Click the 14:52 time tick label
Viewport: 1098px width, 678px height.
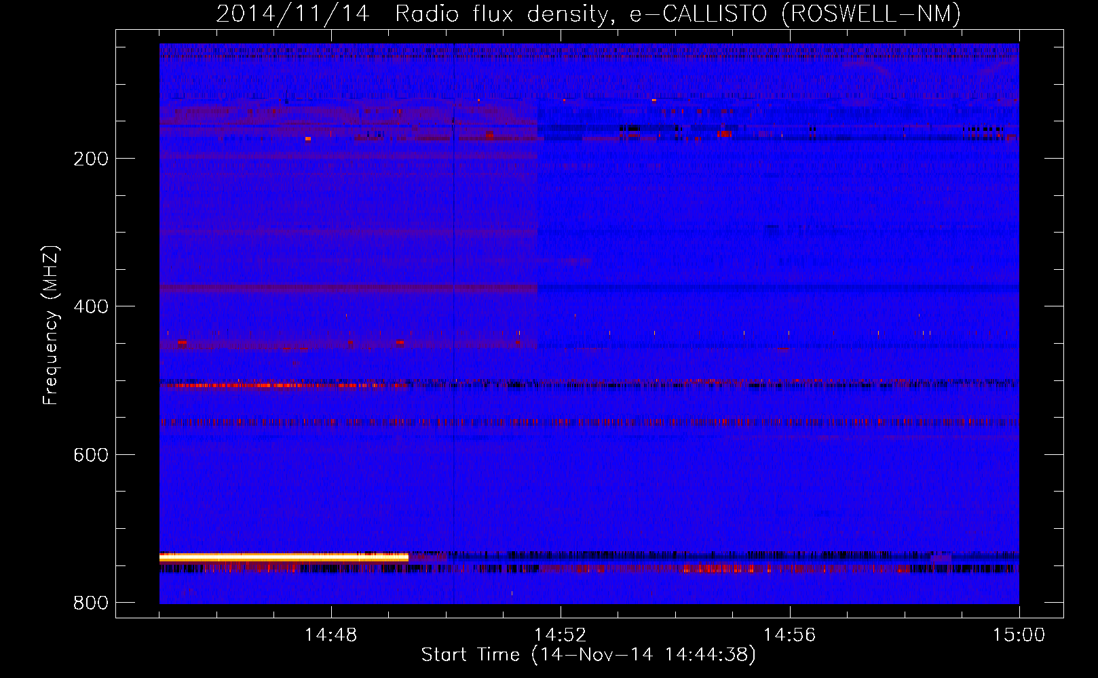pyautogui.click(x=560, y=635)
